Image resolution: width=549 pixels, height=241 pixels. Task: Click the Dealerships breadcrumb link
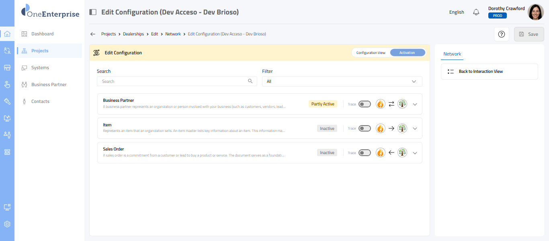133,34
